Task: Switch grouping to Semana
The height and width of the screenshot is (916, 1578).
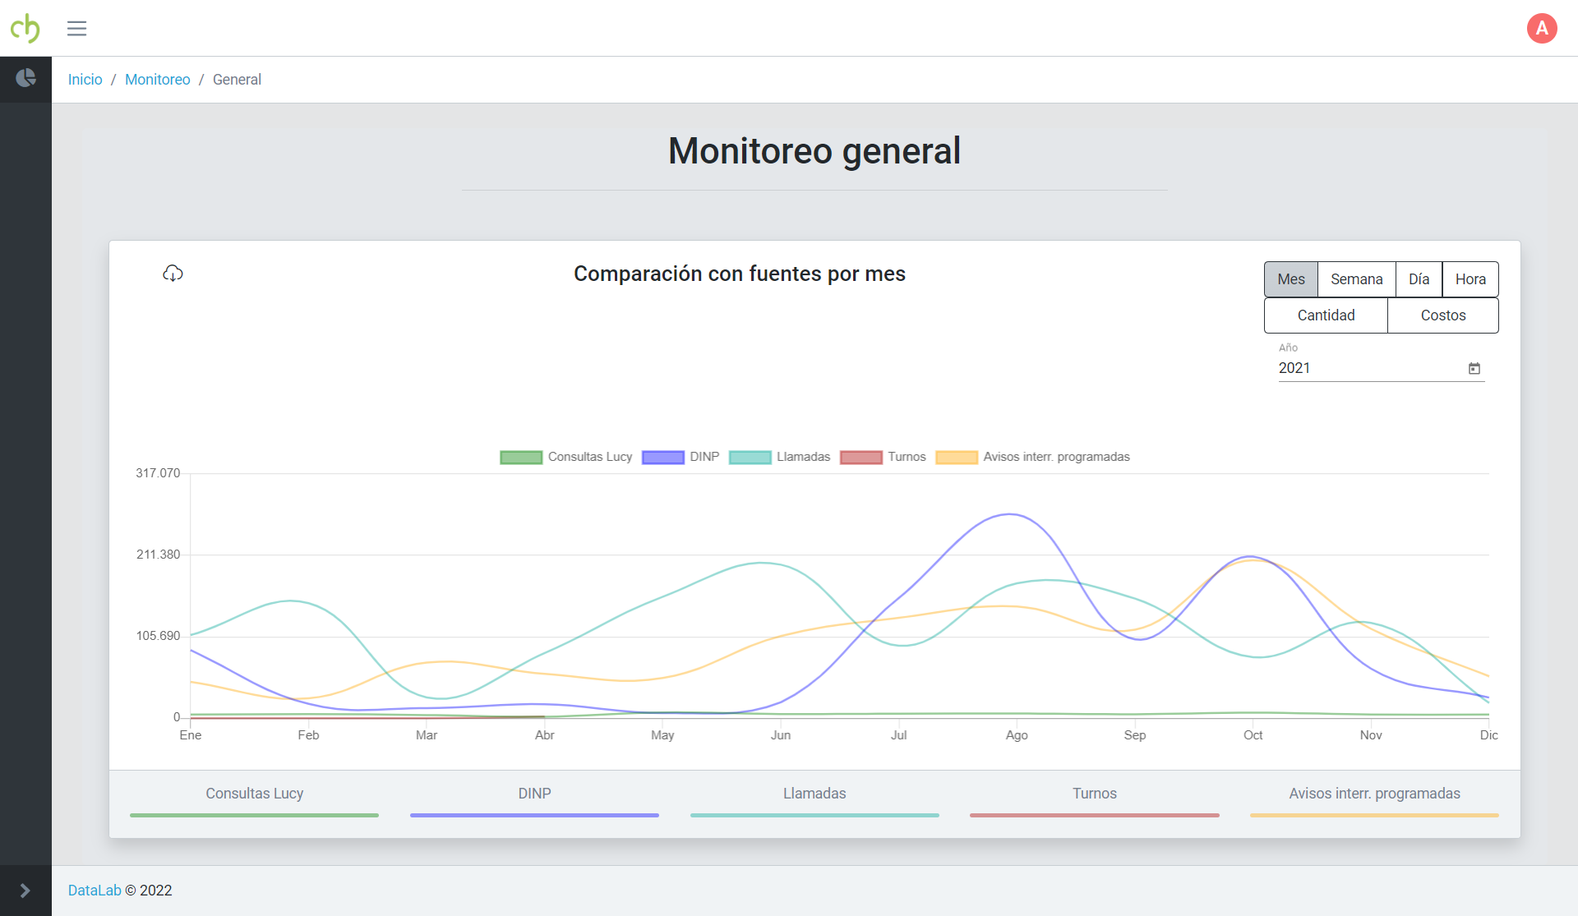Action: [x=1356, y=279]
